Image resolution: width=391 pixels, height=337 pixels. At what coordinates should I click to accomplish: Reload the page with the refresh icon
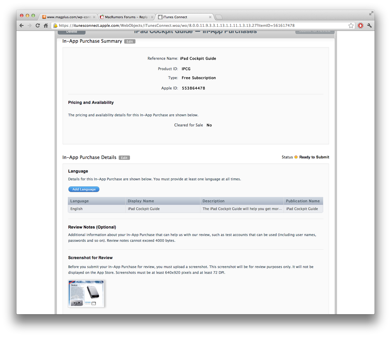click(38, 25)
